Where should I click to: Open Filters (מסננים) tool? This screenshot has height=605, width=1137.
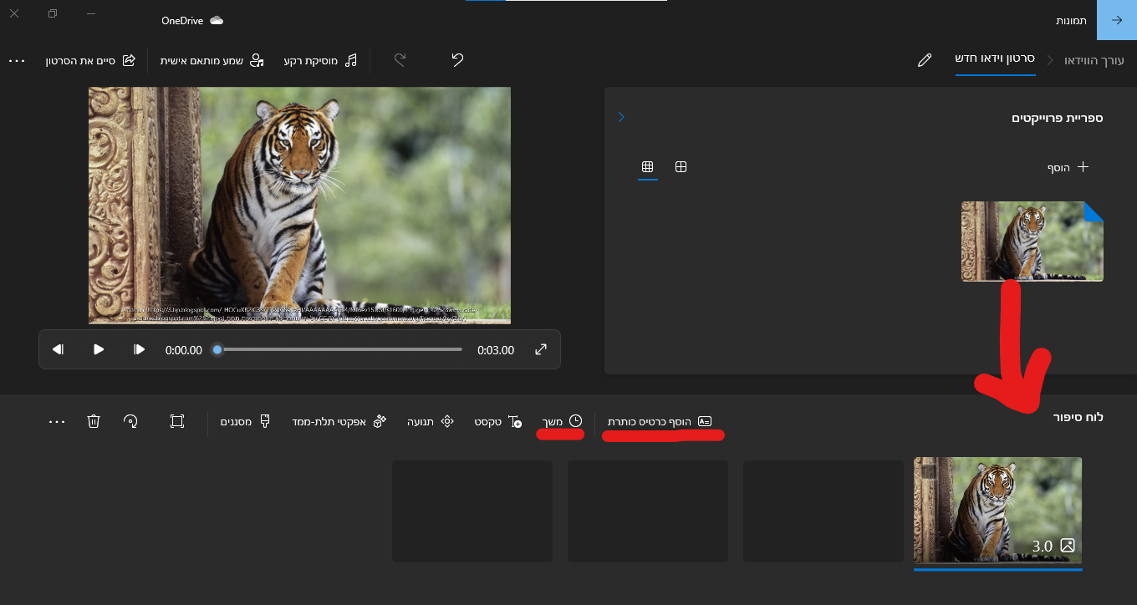(x=245, y=422)
